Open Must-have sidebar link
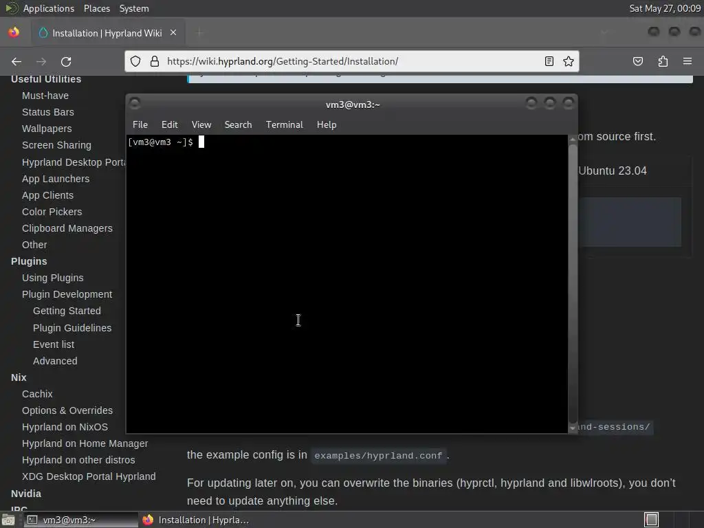The image size is (704, 528). coord(45,96)
